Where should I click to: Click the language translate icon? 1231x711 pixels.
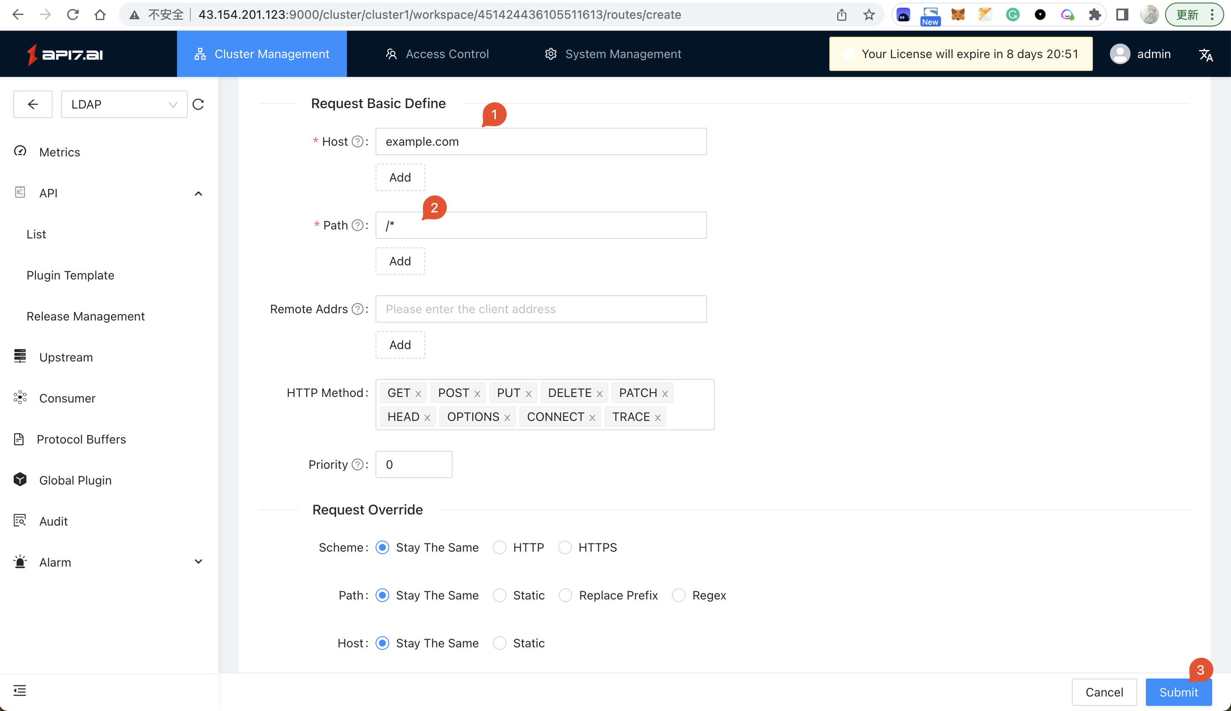[x=1206, y=54]
